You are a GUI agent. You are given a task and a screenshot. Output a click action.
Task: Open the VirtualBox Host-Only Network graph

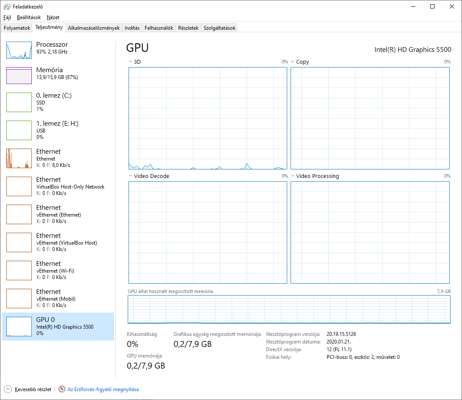(19, 186)
